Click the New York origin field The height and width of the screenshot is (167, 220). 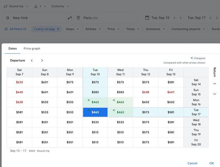tap(35, 18)
